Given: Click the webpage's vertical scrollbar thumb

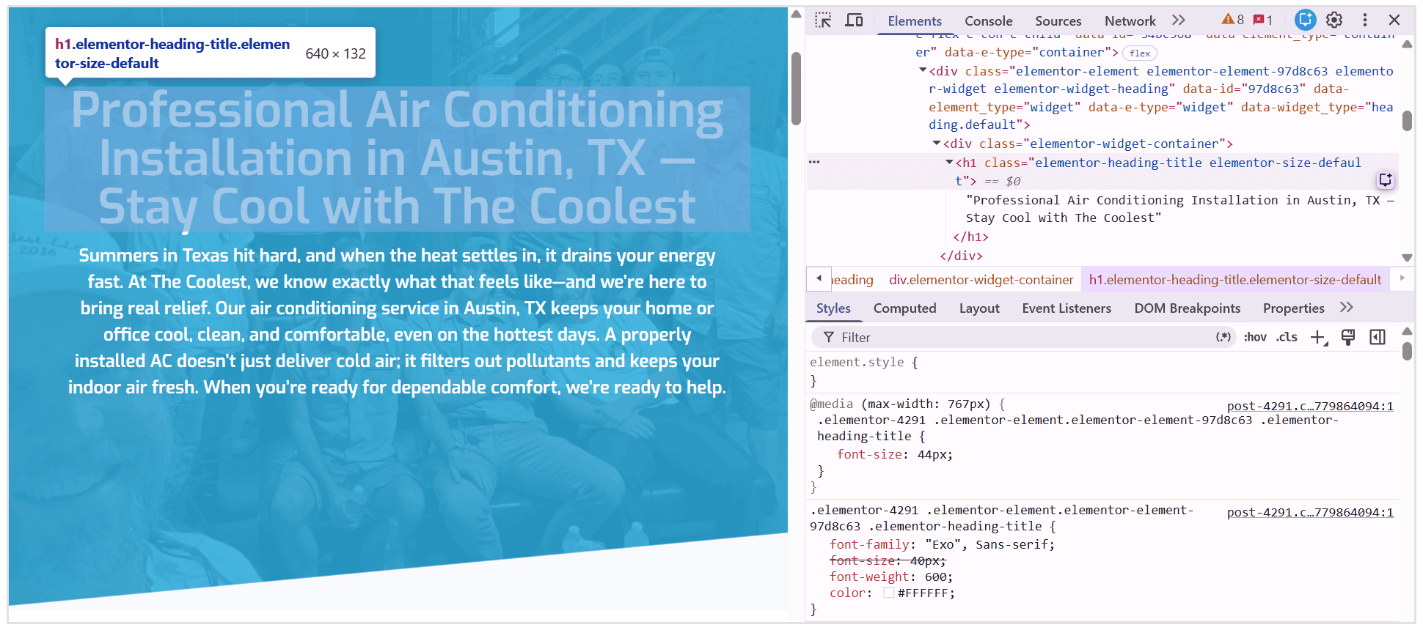Looking at the screenshot, I should coord(796,88).
